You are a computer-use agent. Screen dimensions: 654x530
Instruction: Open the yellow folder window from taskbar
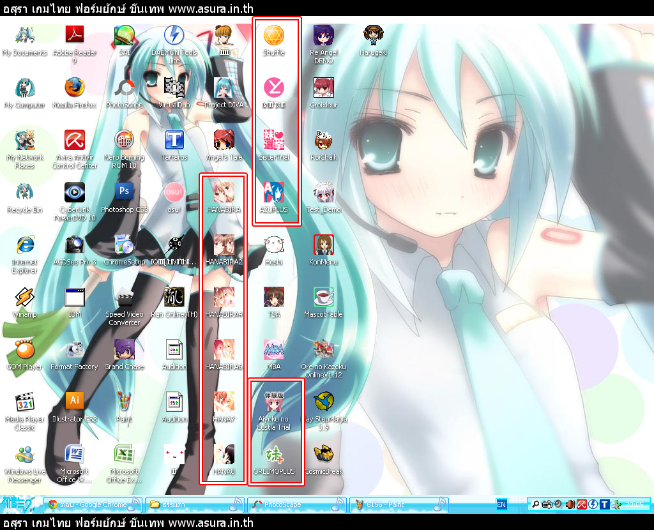point(194,504)
